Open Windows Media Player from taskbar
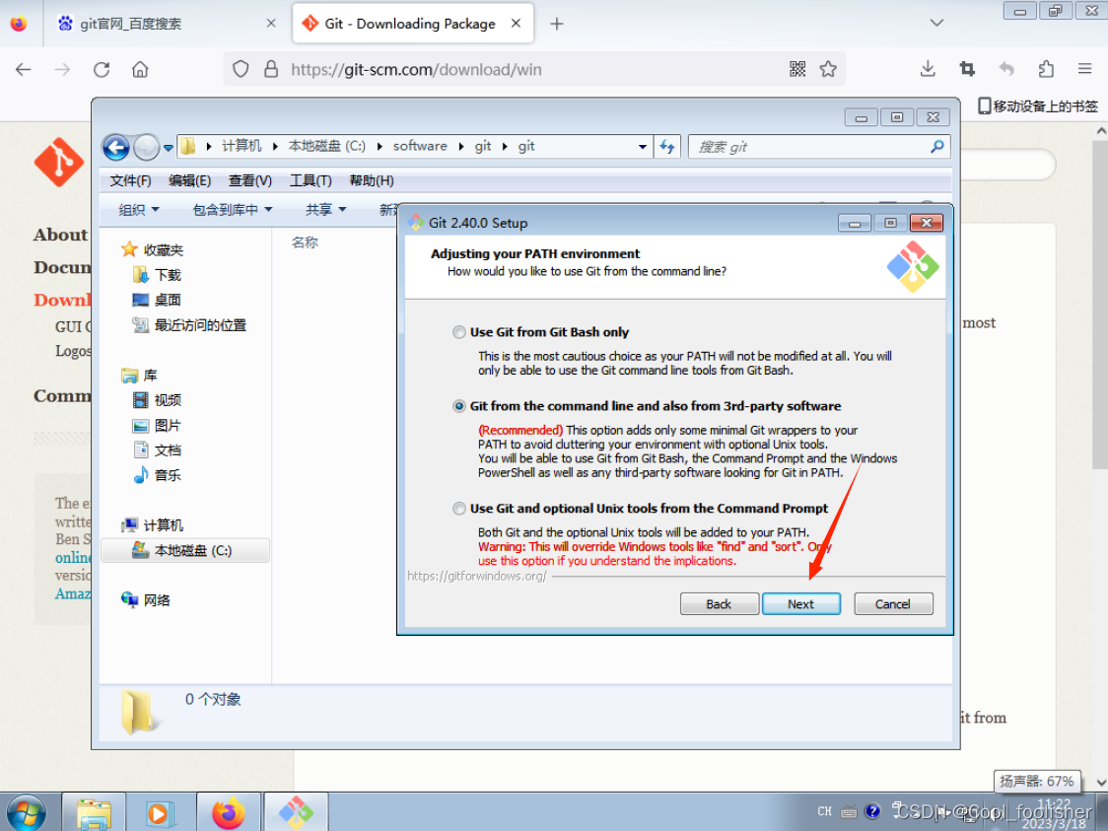 161,813
